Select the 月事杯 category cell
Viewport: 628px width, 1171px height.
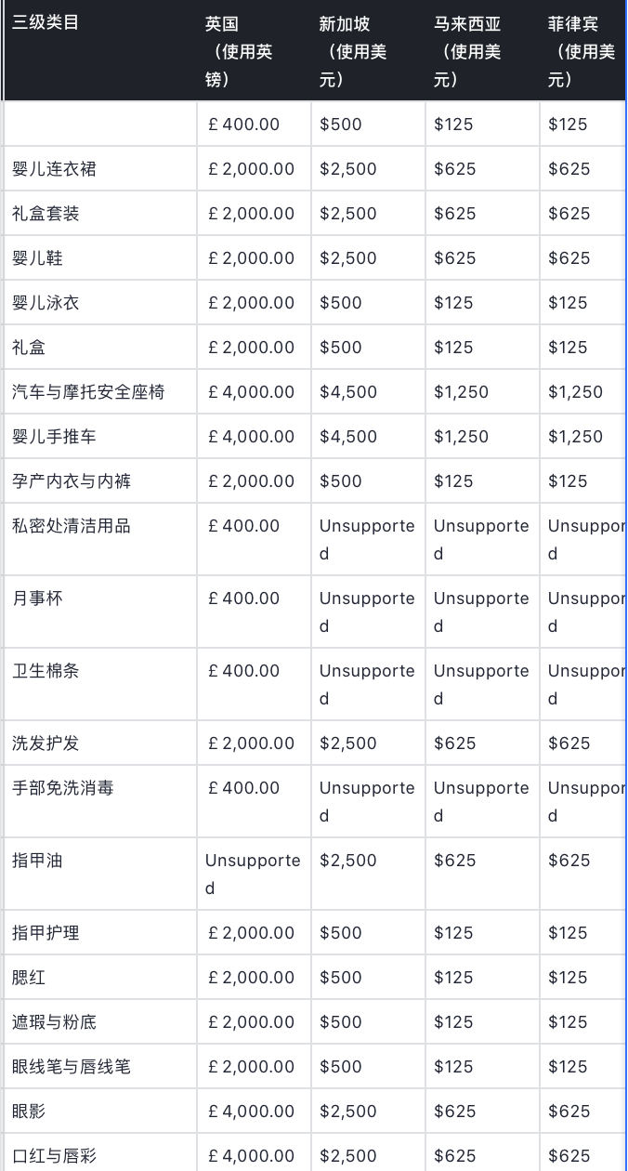[x=37, y=599]
